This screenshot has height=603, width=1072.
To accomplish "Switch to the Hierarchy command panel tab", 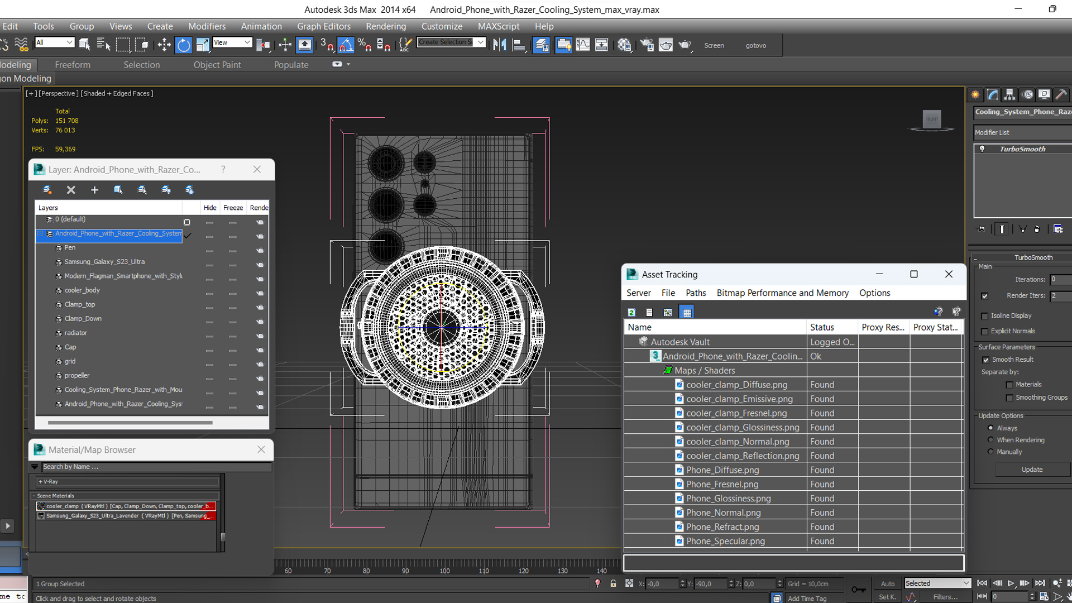I will [x=1009, y=94].
